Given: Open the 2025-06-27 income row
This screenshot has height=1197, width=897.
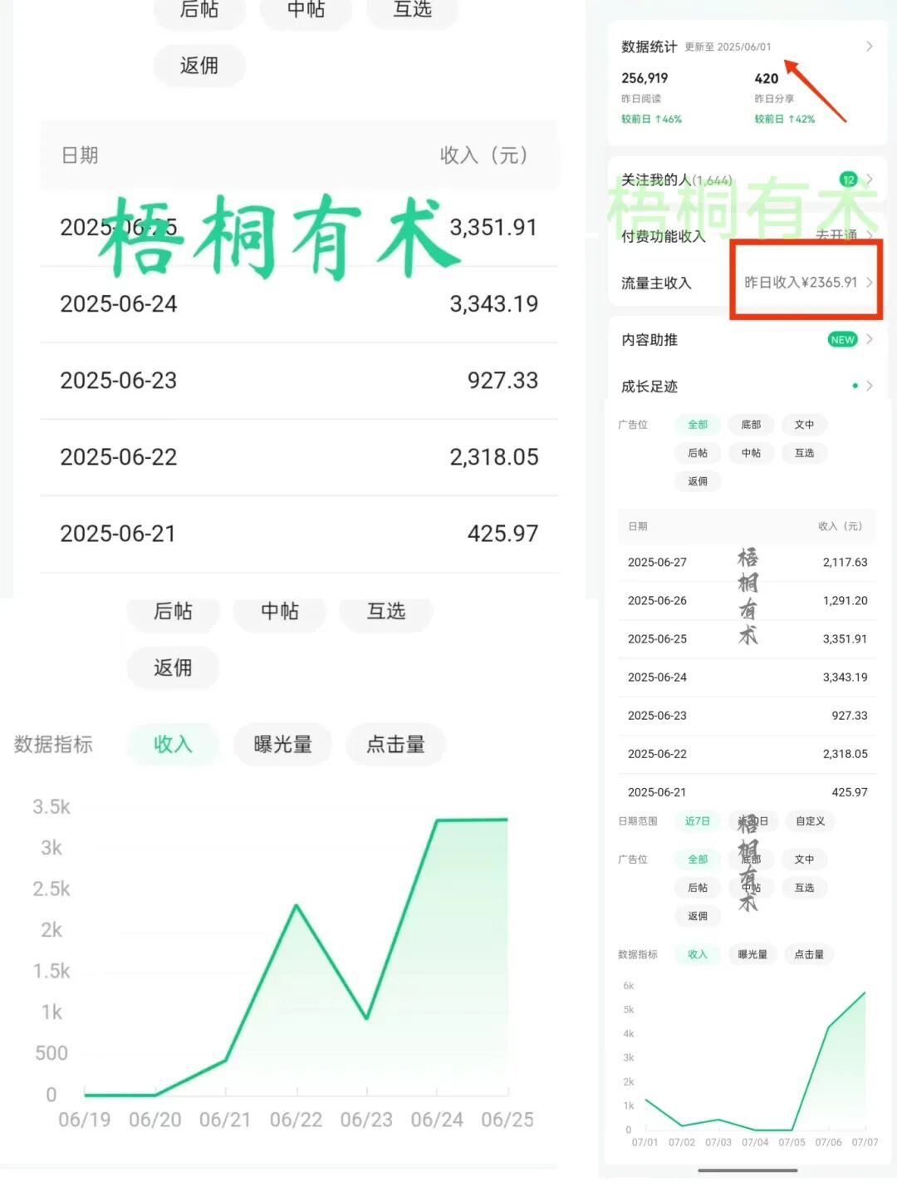Looking at the screenshot, I should 747,563.
